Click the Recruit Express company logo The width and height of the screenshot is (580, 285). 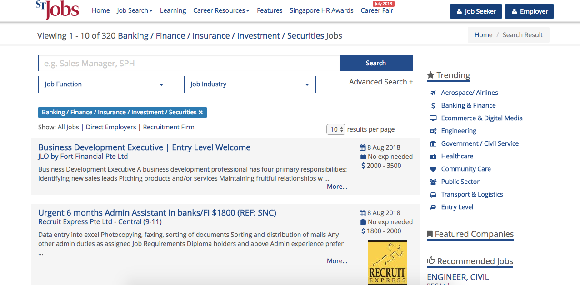pos(387,262)
